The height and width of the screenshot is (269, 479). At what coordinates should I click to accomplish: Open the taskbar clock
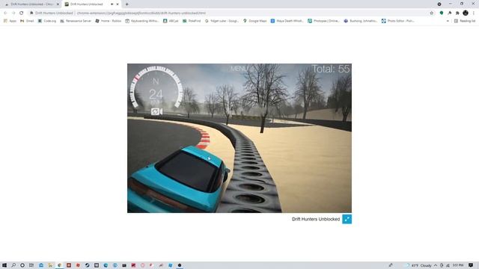click(458, 265)
